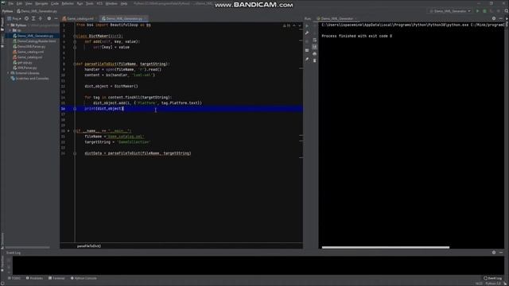Click parseFileToDict() breadcrumb
The height and width of the screenshot is (286, 509).
[x=89, y=246]
